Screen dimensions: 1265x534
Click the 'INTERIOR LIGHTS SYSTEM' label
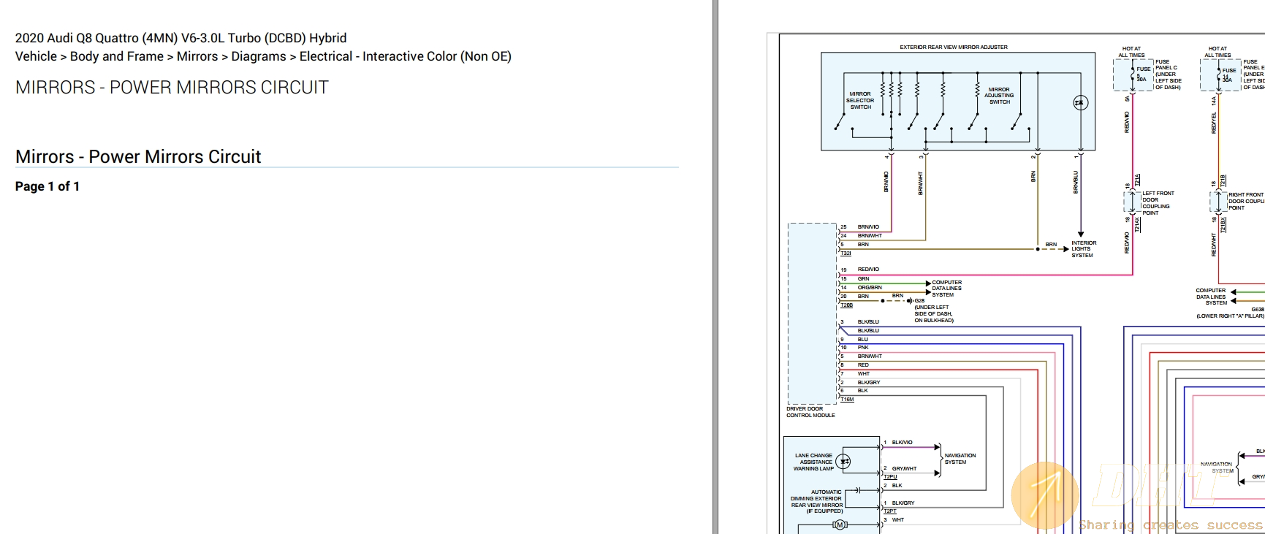1084,249
